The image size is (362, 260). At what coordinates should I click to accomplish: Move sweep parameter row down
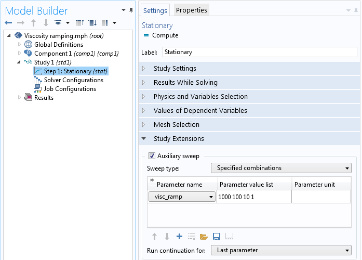pos(167,237)
